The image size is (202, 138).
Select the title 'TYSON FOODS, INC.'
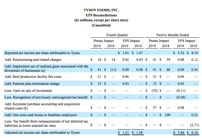101,10
